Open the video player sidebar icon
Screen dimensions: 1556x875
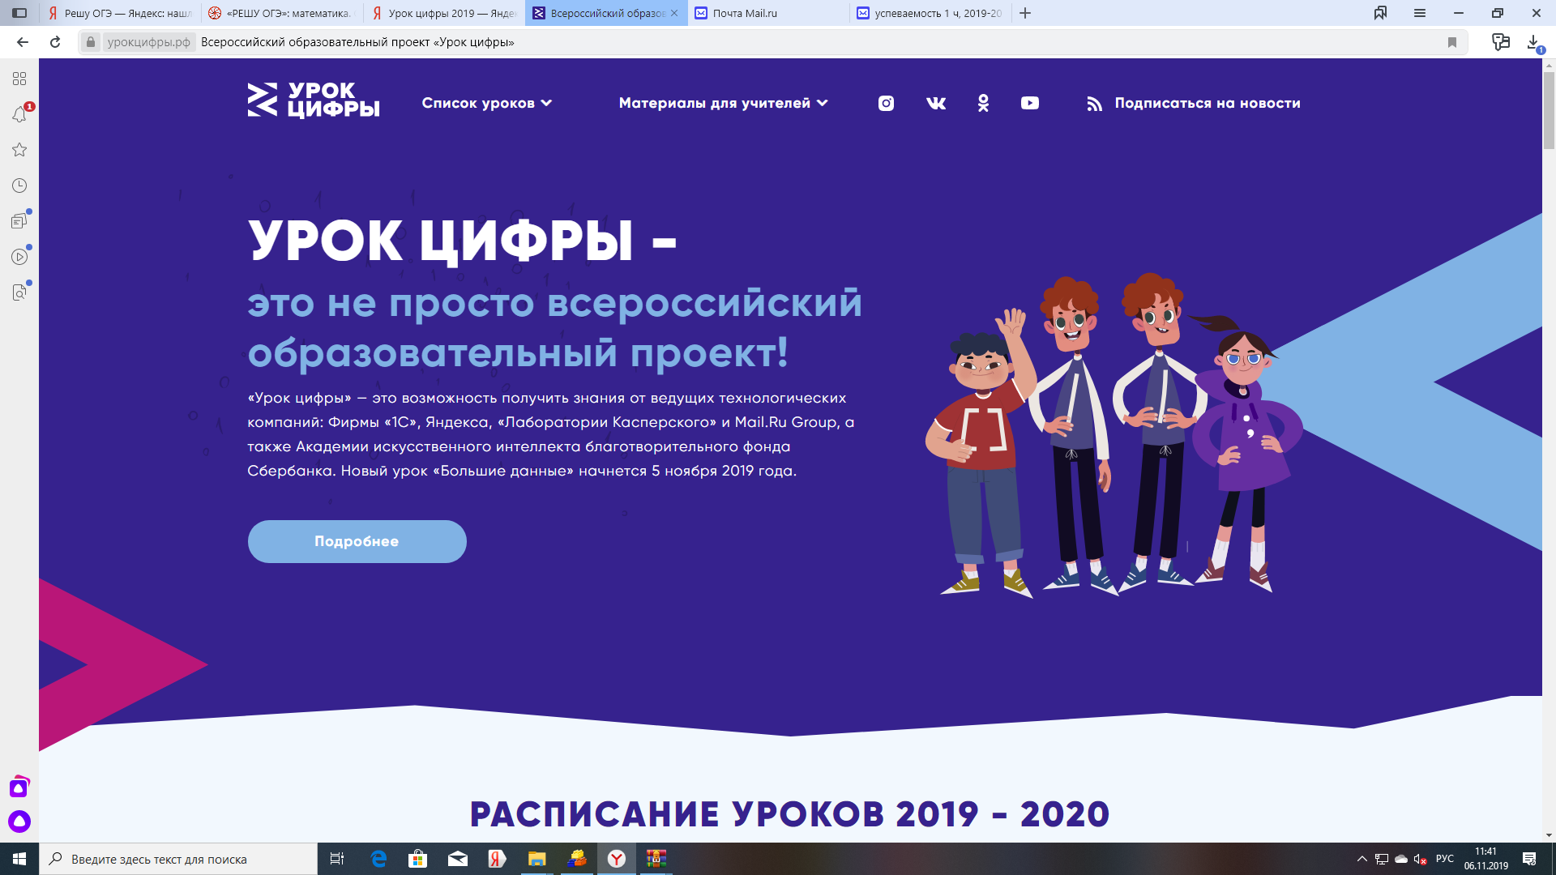[19, 257]
